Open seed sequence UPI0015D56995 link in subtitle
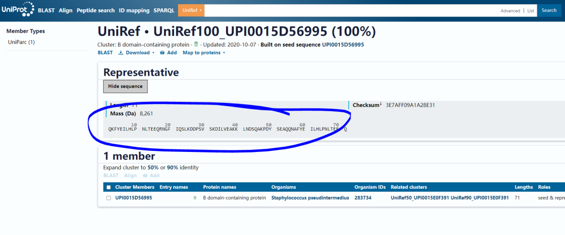The height and width of the screenshot is (235, 565). (343, 44)
